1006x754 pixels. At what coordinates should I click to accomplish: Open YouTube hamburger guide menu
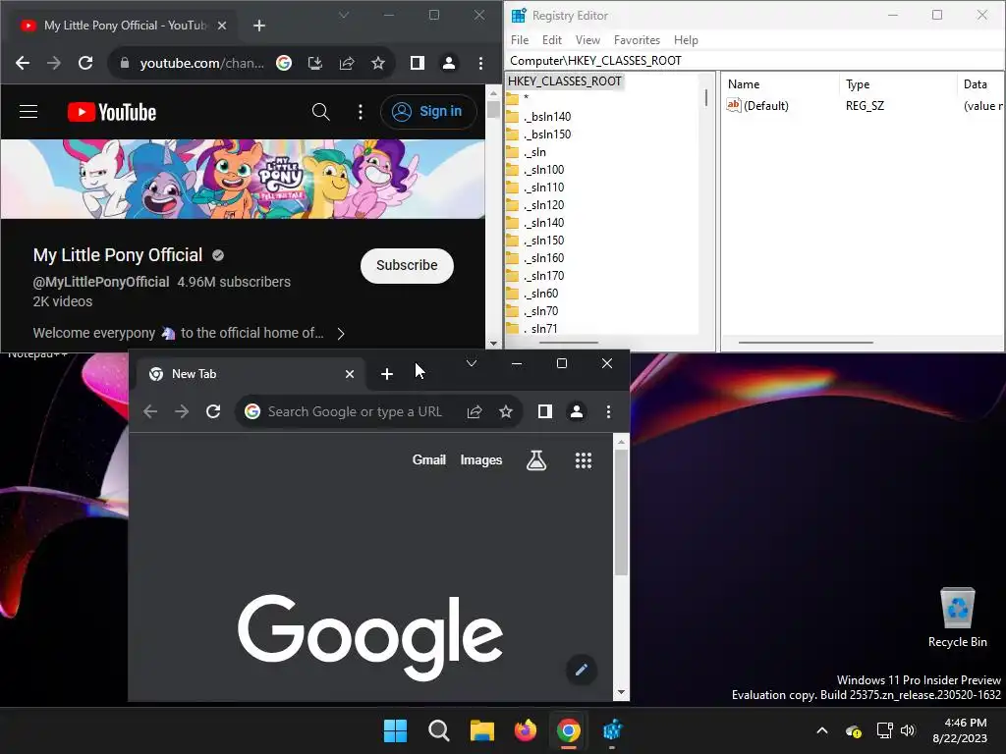(x=28, y=112)
